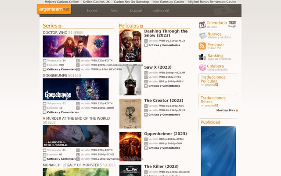Click A Murder at the End of the World banner
The width and height of the screenshot is (281, 176).
(76, 136)
